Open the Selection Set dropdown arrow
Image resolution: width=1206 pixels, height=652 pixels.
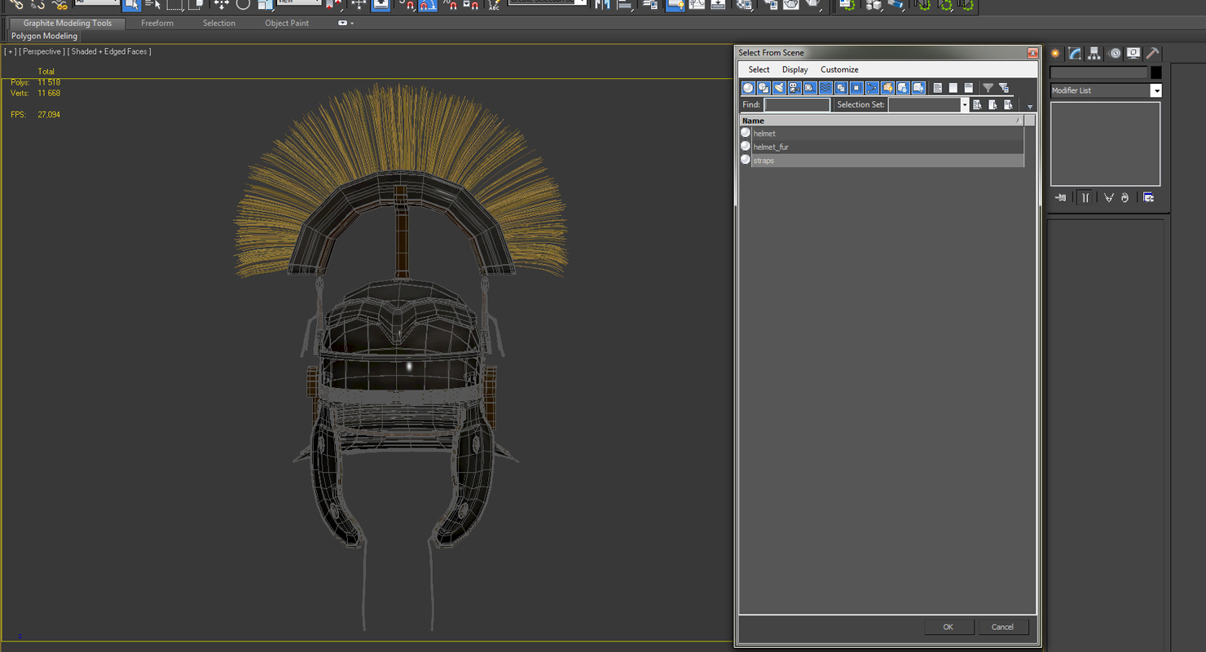coord(965,105)
